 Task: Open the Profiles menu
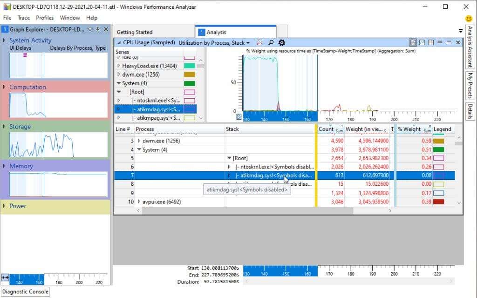tap(45, 18)
